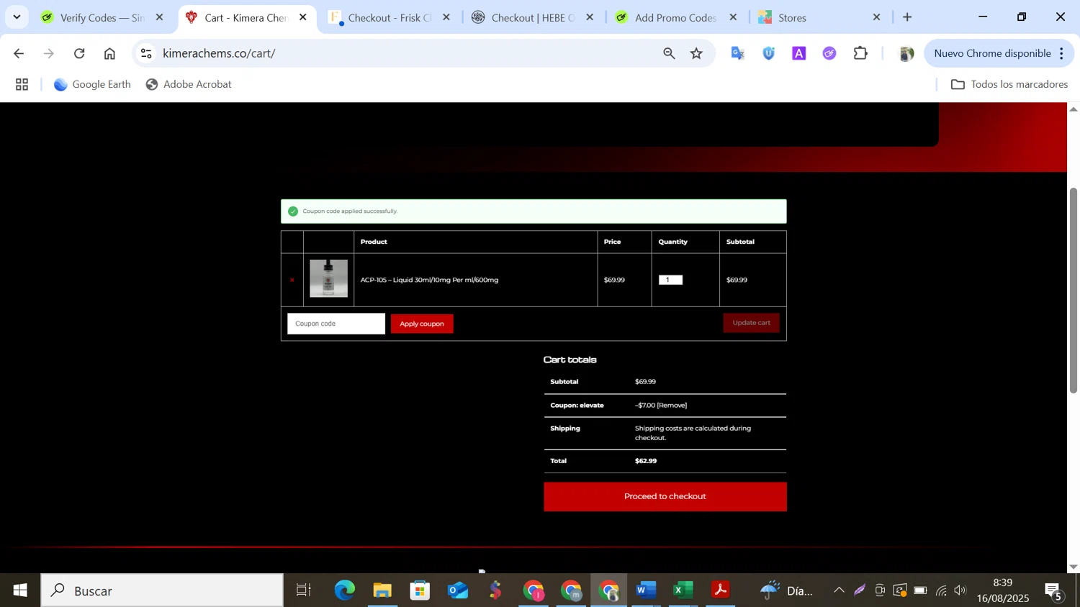
Task: Open the weather widget on taskbar
Action: 786,590
